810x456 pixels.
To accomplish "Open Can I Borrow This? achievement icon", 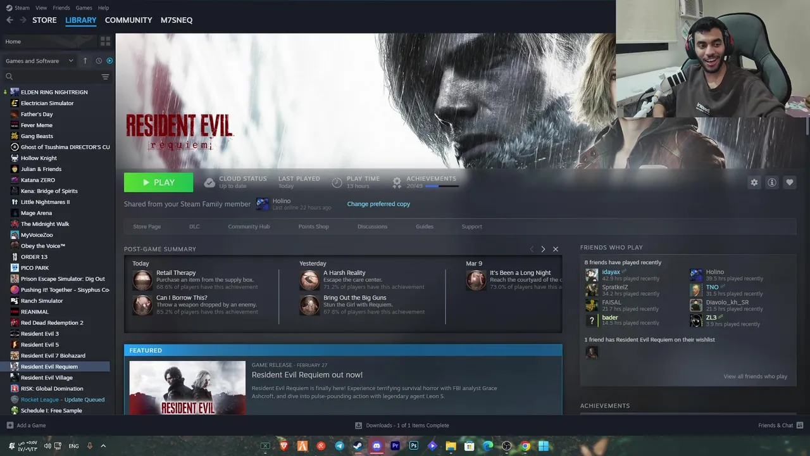I will 142,305.
